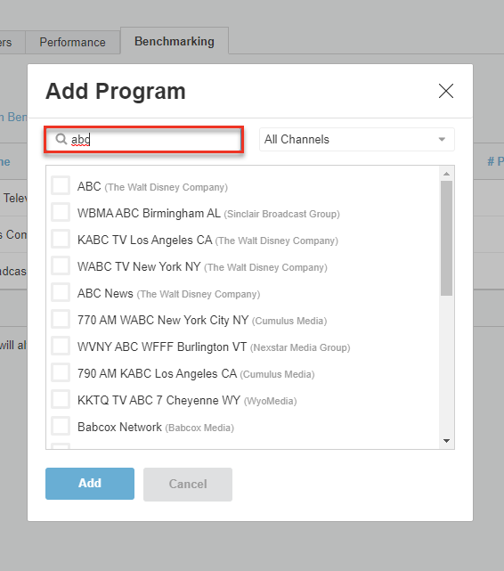The height and width of the screenshot is (571, 504).
Task: Tick WABC TV New York NY checkbox
Action: click(61, 265)
